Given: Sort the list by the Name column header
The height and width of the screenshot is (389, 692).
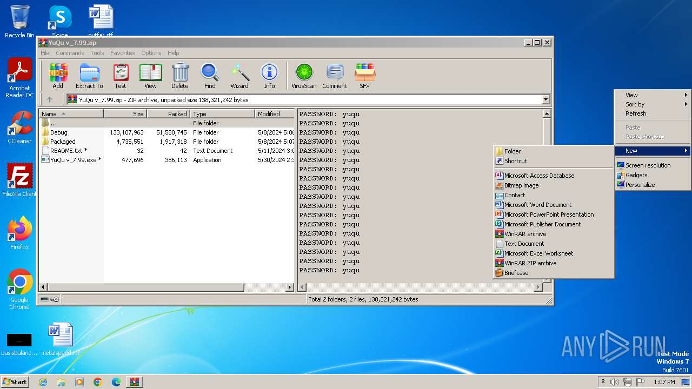Looking at the screenshot, I should click(71, 114).
